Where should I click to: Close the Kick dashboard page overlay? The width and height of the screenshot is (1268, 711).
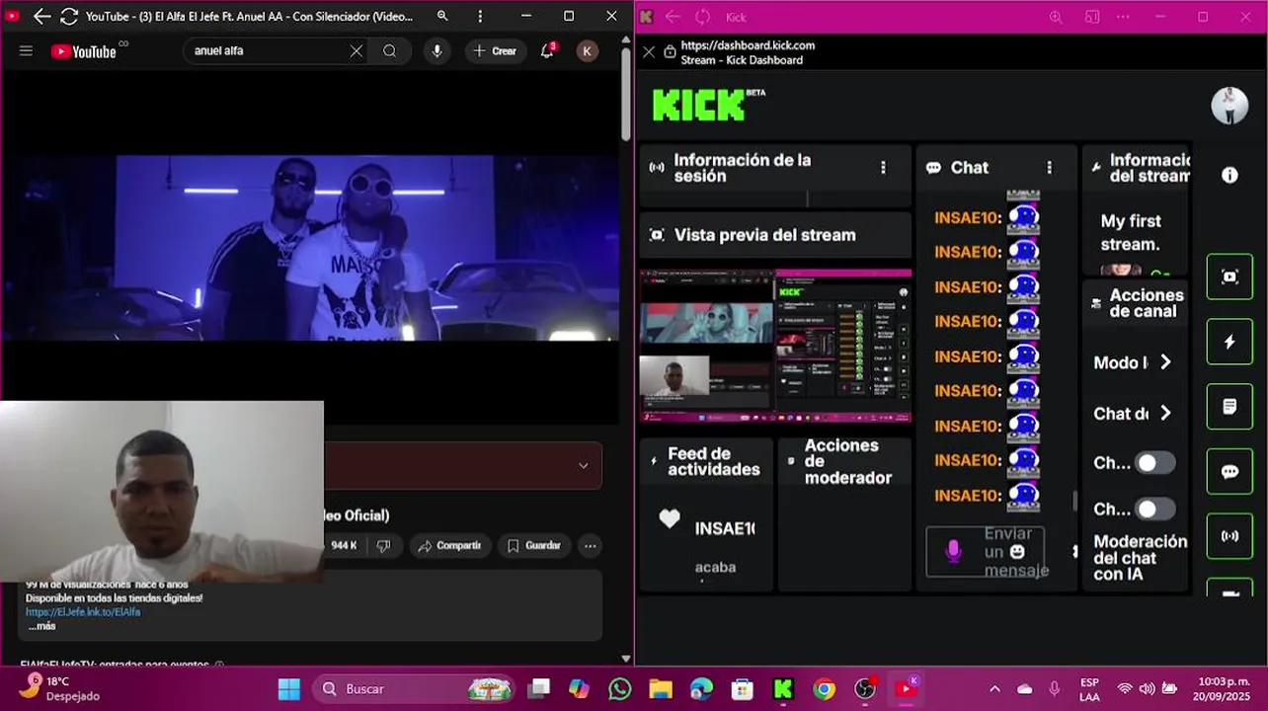click(x=649, y=52)
